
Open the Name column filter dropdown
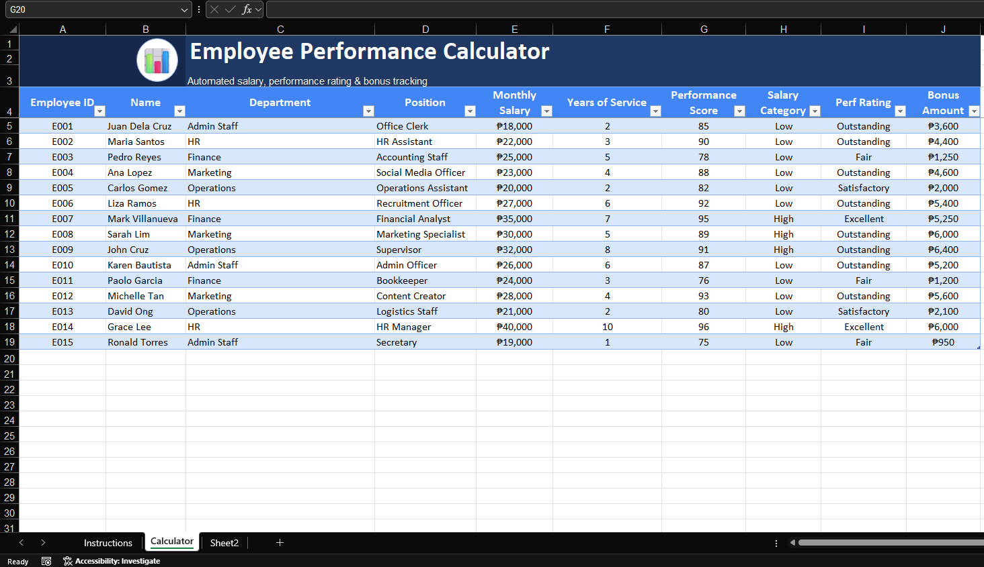[179, 111]
